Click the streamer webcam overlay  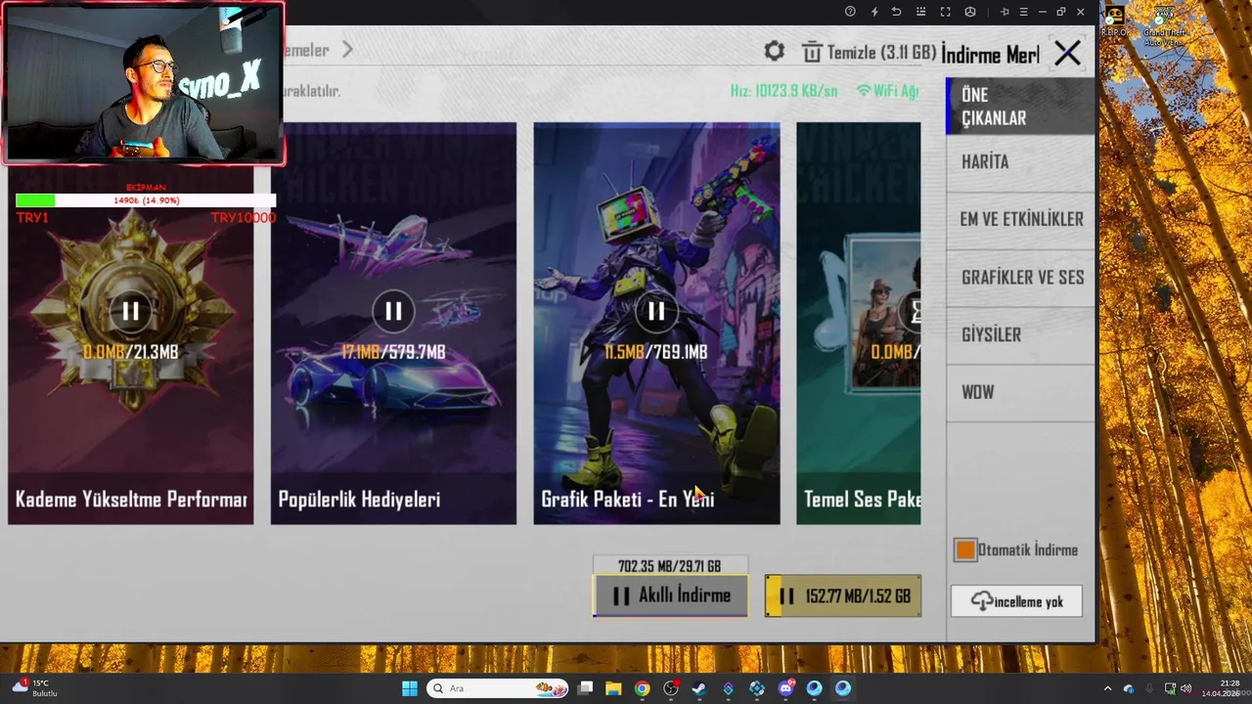click(x=144, y=82)
